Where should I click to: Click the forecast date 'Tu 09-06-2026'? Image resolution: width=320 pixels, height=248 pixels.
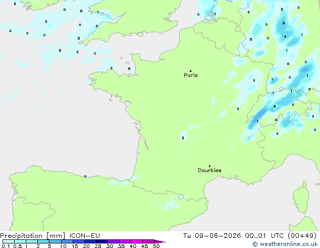(212, 236)
